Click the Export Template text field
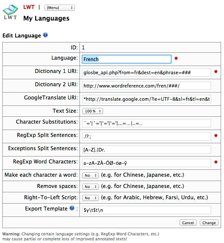The width and height of the screenshot is (224, 243). click(x=146, y=210)
